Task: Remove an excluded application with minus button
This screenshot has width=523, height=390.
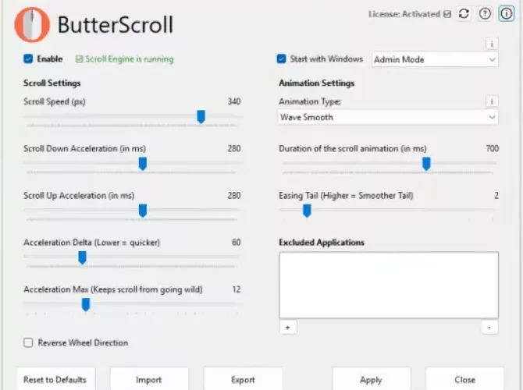Action: coord(489,328)
